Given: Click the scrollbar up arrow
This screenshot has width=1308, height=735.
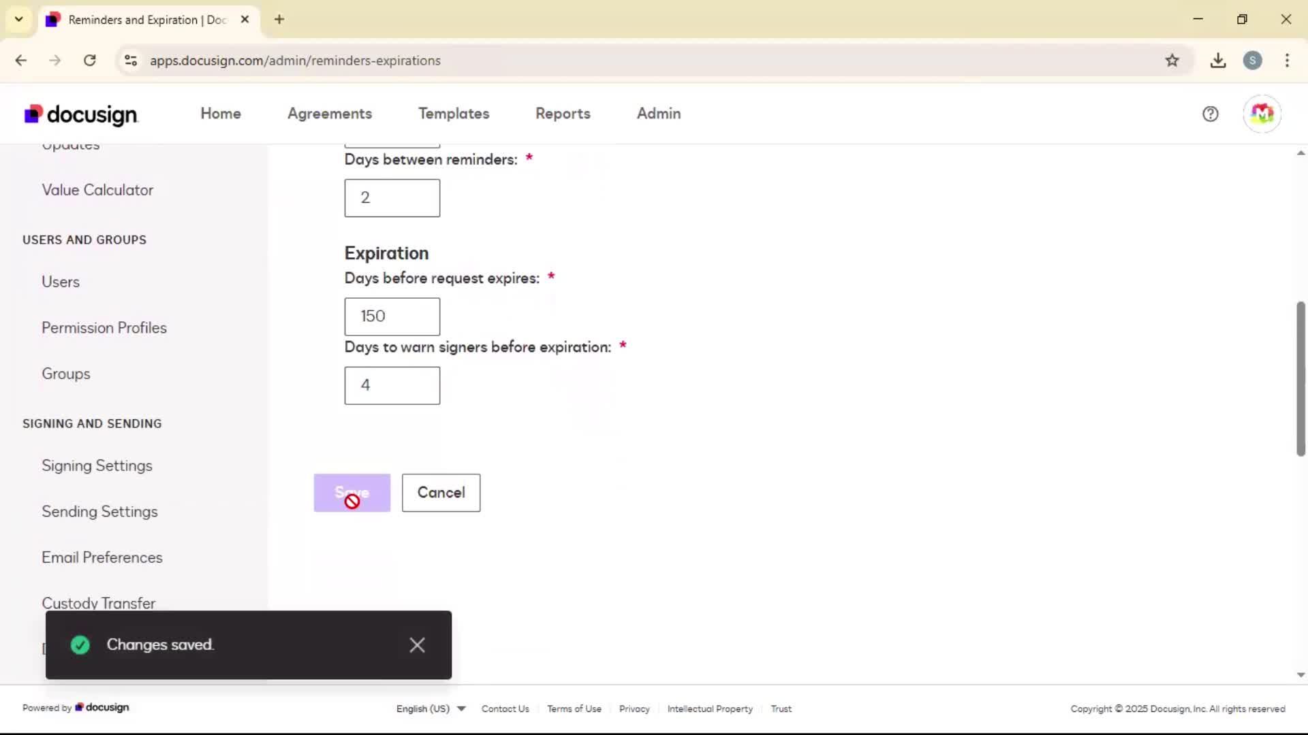Looking at the screenshot, I should 1301,153.
